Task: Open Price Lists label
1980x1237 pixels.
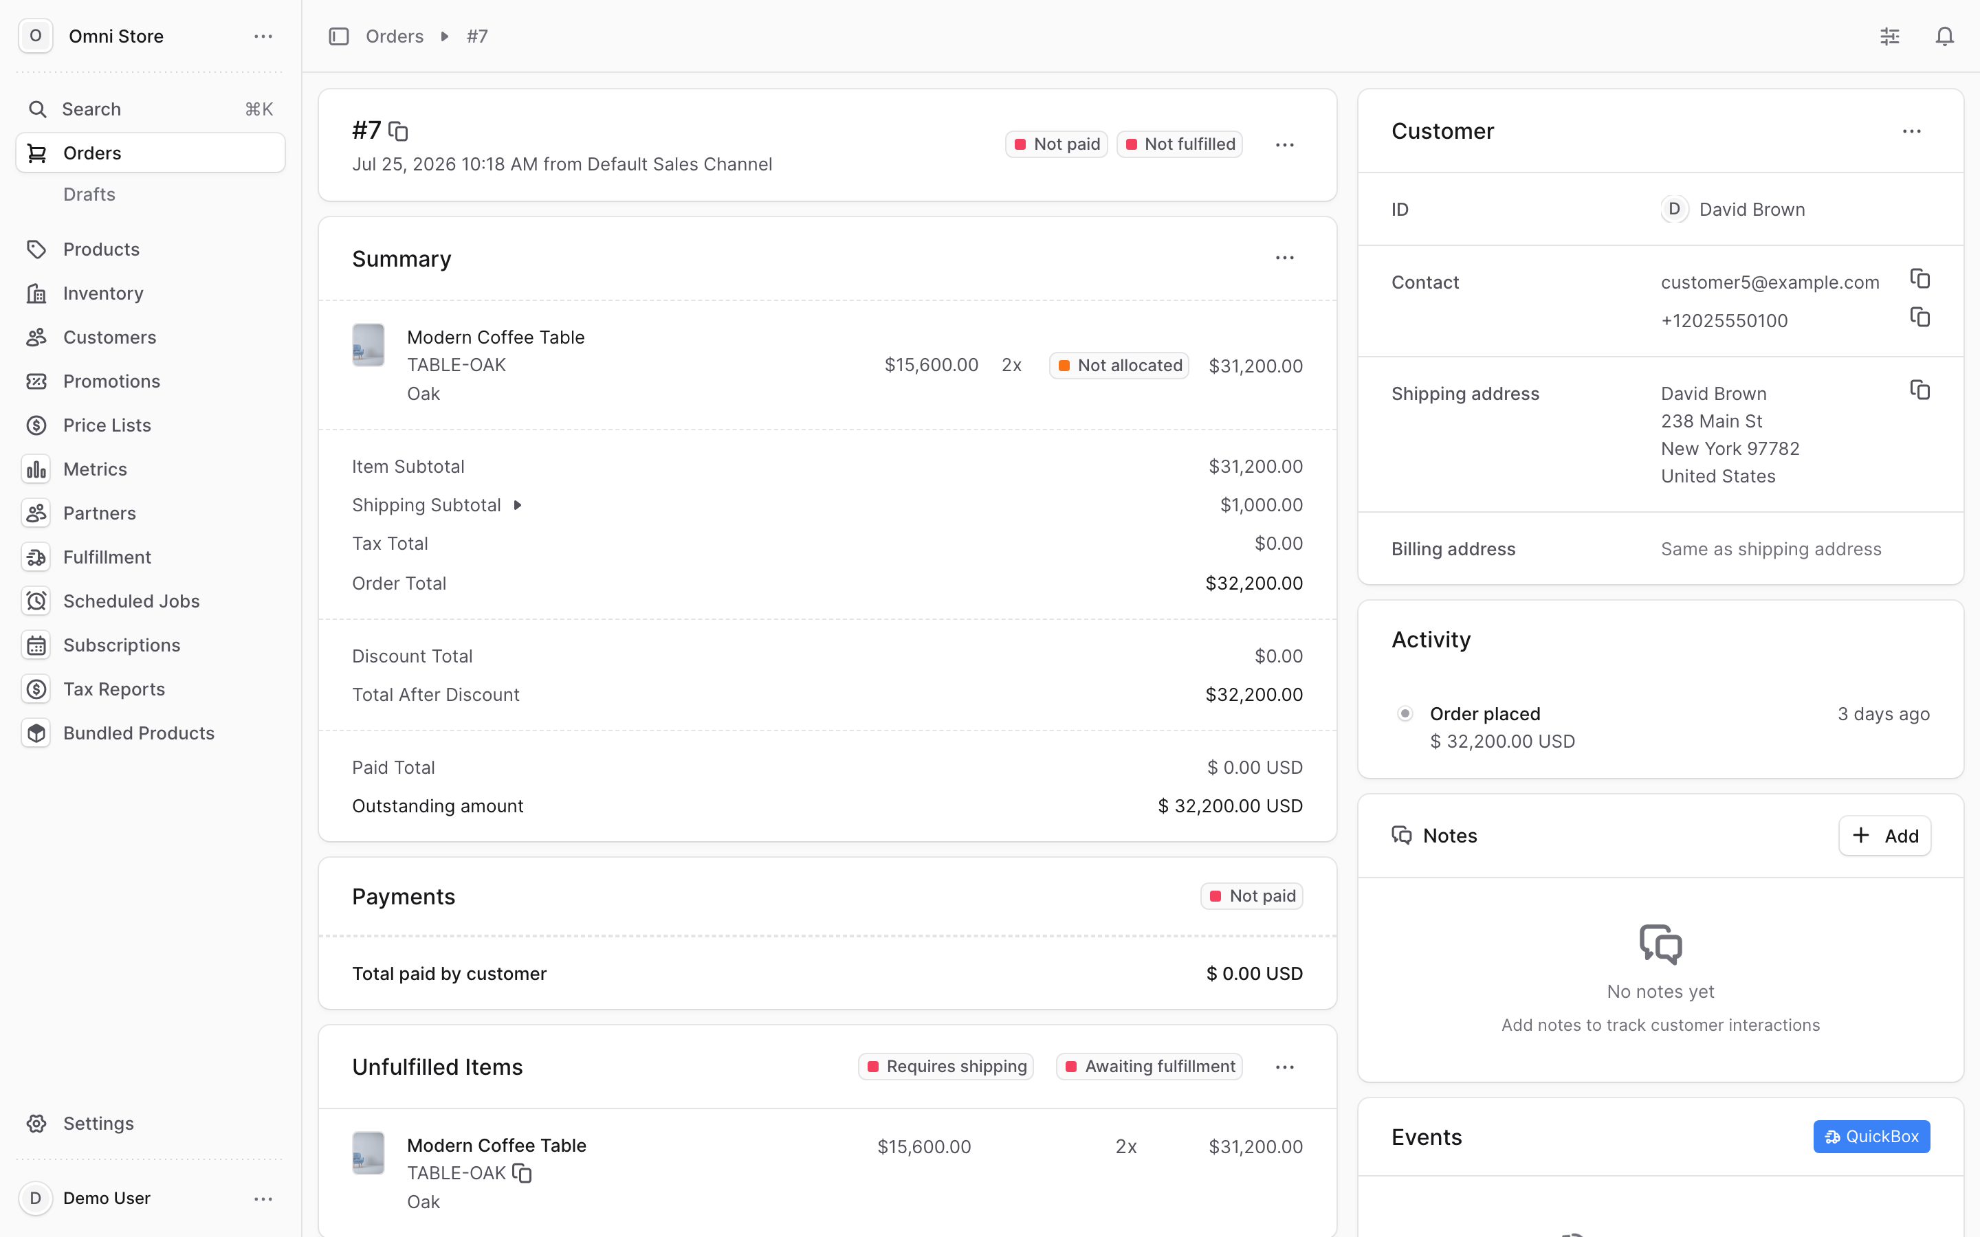Action: point(107,425)
